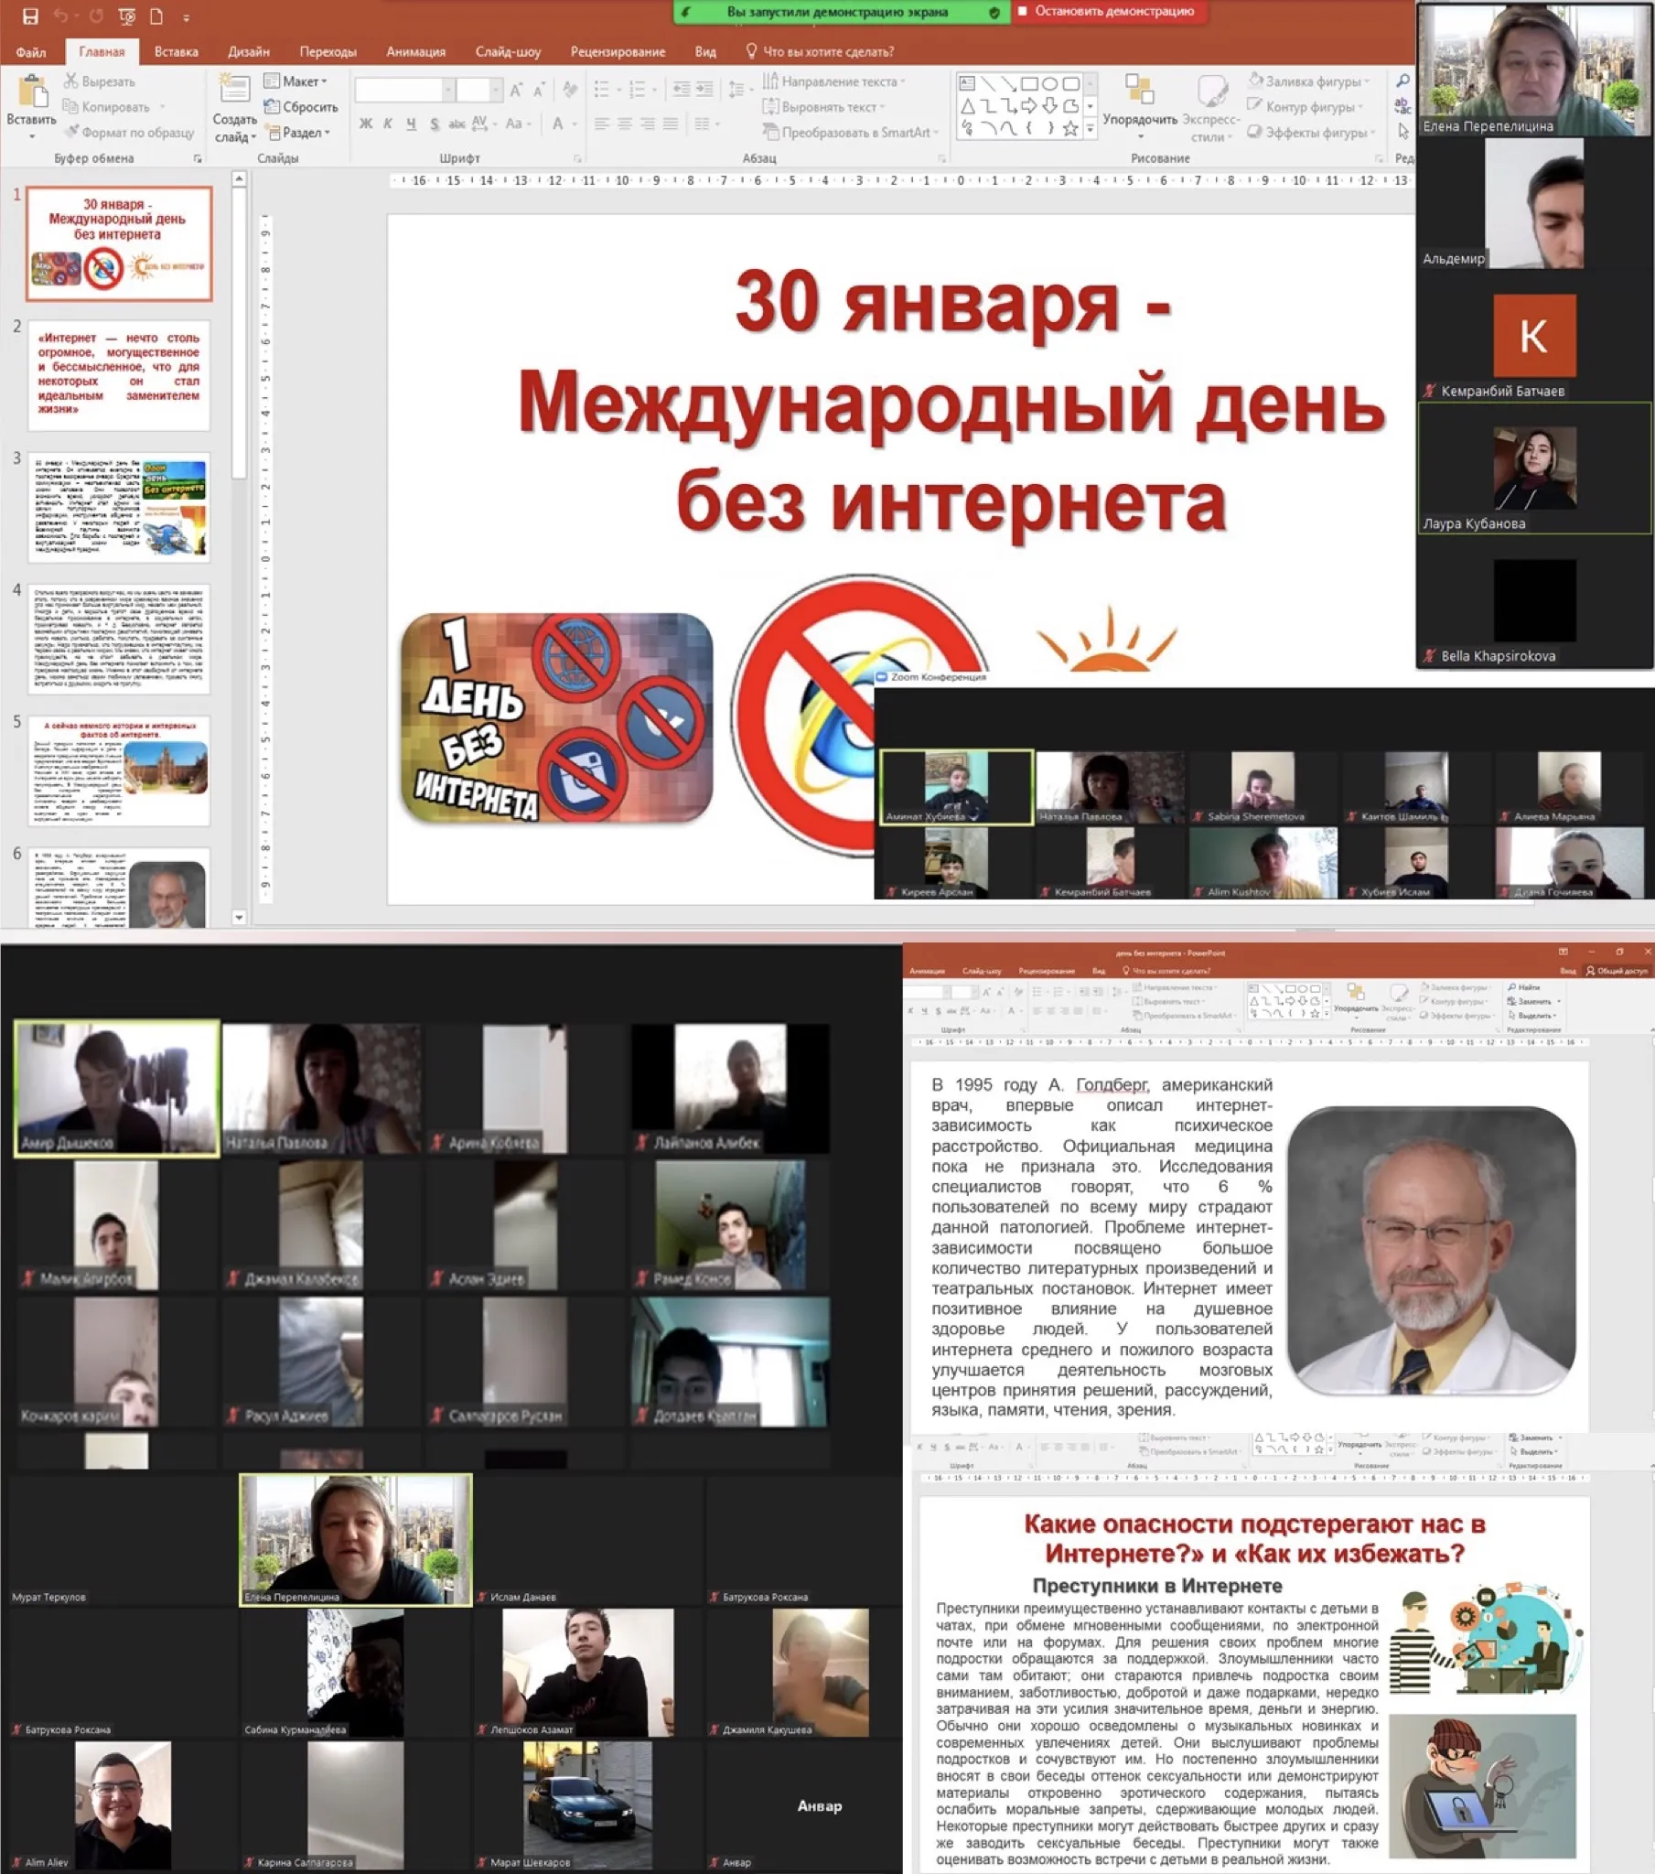Toggle underline (Ч) formatting
Screen dimensions: 1655x1874
coord(411,123)
